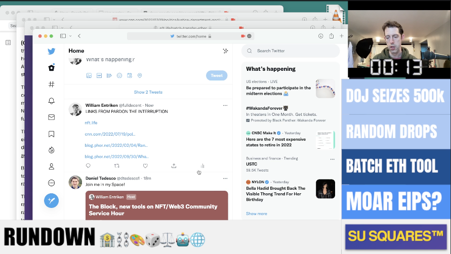Retweet William Entriken's tweet
The height and width of the screenshot is (254, 451).
(x=116, y=165)
